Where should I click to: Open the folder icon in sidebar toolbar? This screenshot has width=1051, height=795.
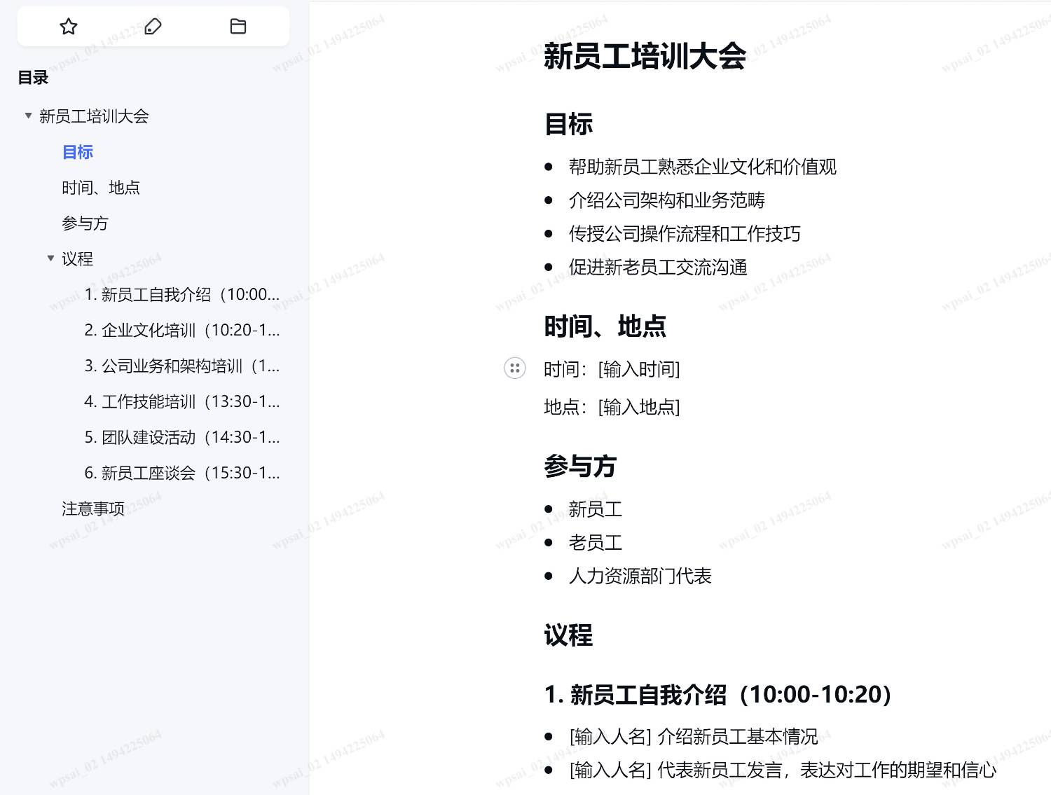click(x=238, y=27)
